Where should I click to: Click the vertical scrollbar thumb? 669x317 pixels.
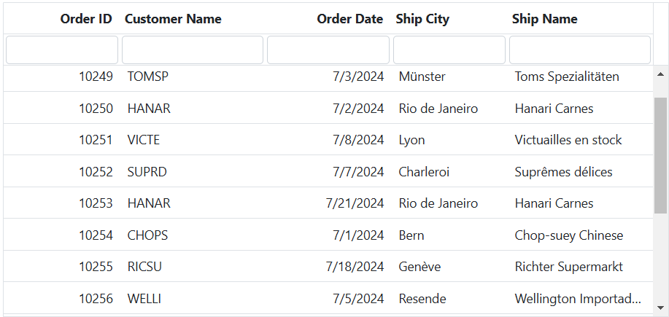coord(660,155)
